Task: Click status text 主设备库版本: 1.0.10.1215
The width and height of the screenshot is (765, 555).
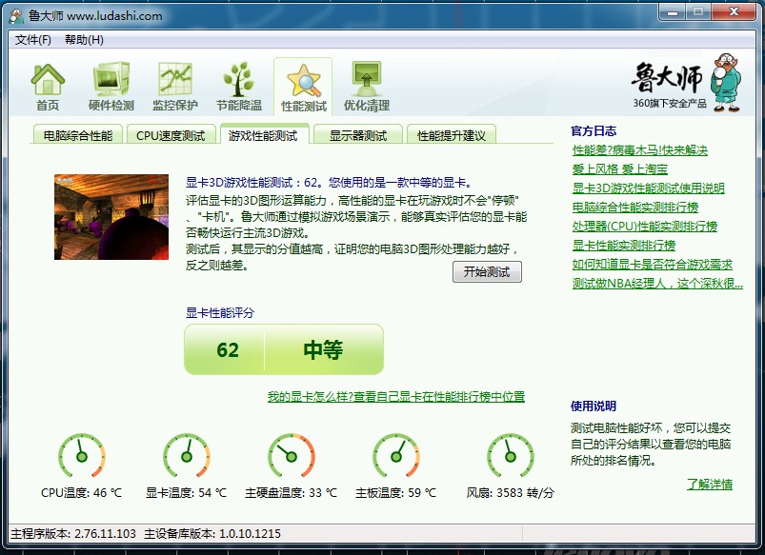Action: coord(212,533)
